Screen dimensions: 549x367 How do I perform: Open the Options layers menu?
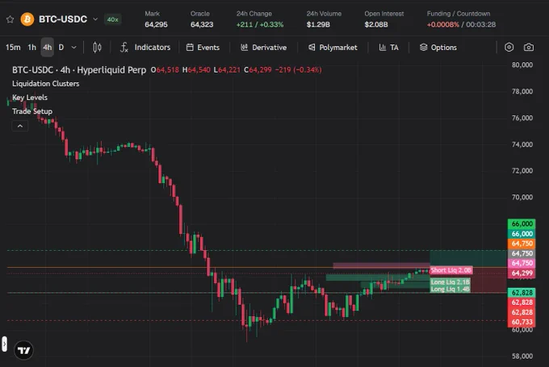pyautogui.click(x=438, y=48)
